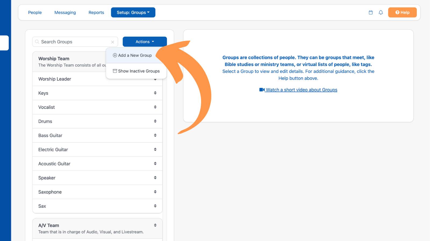
Task: Click the reorder handle on A/V Team
Action: click(155, 225)
